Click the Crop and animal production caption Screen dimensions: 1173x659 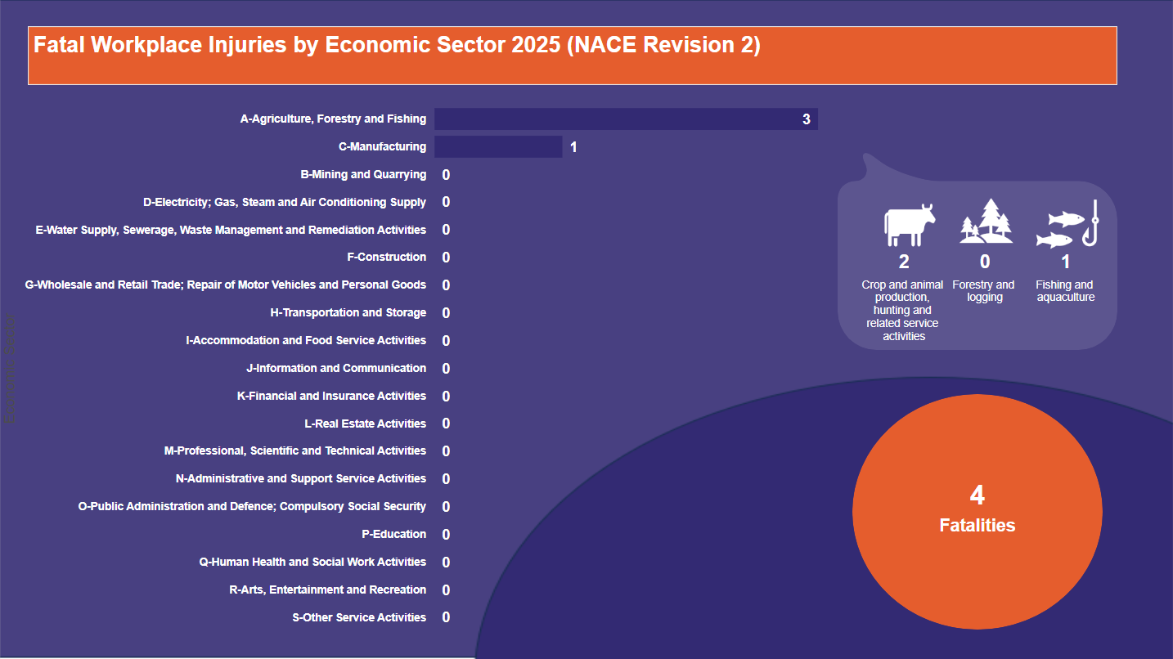click(904, 311)
